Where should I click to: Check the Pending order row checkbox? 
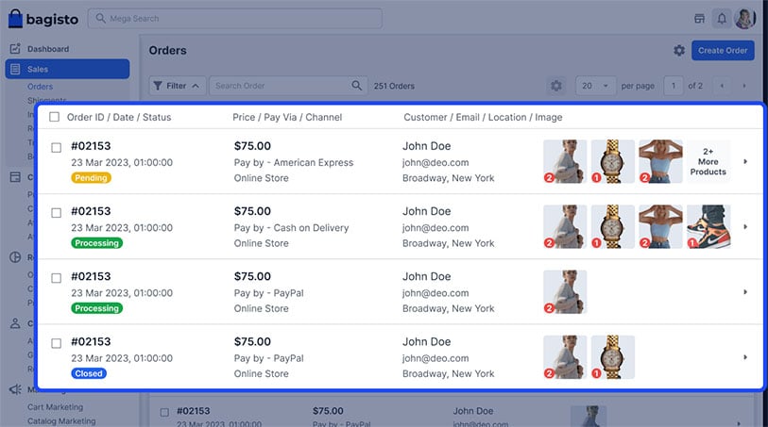[57, 147]
